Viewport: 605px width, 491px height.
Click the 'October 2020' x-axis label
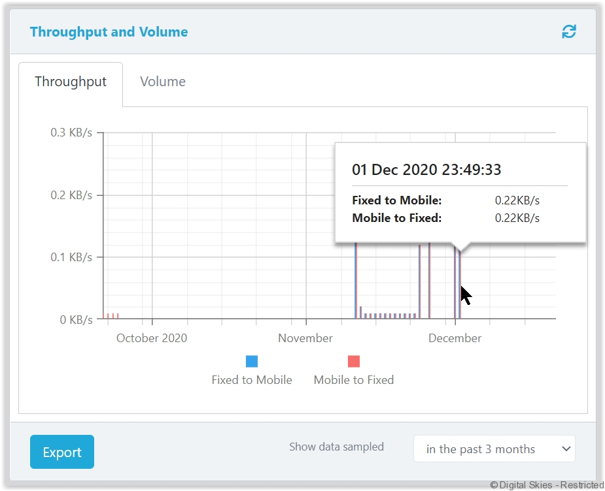pyautogui.click(x=152, y=338)
